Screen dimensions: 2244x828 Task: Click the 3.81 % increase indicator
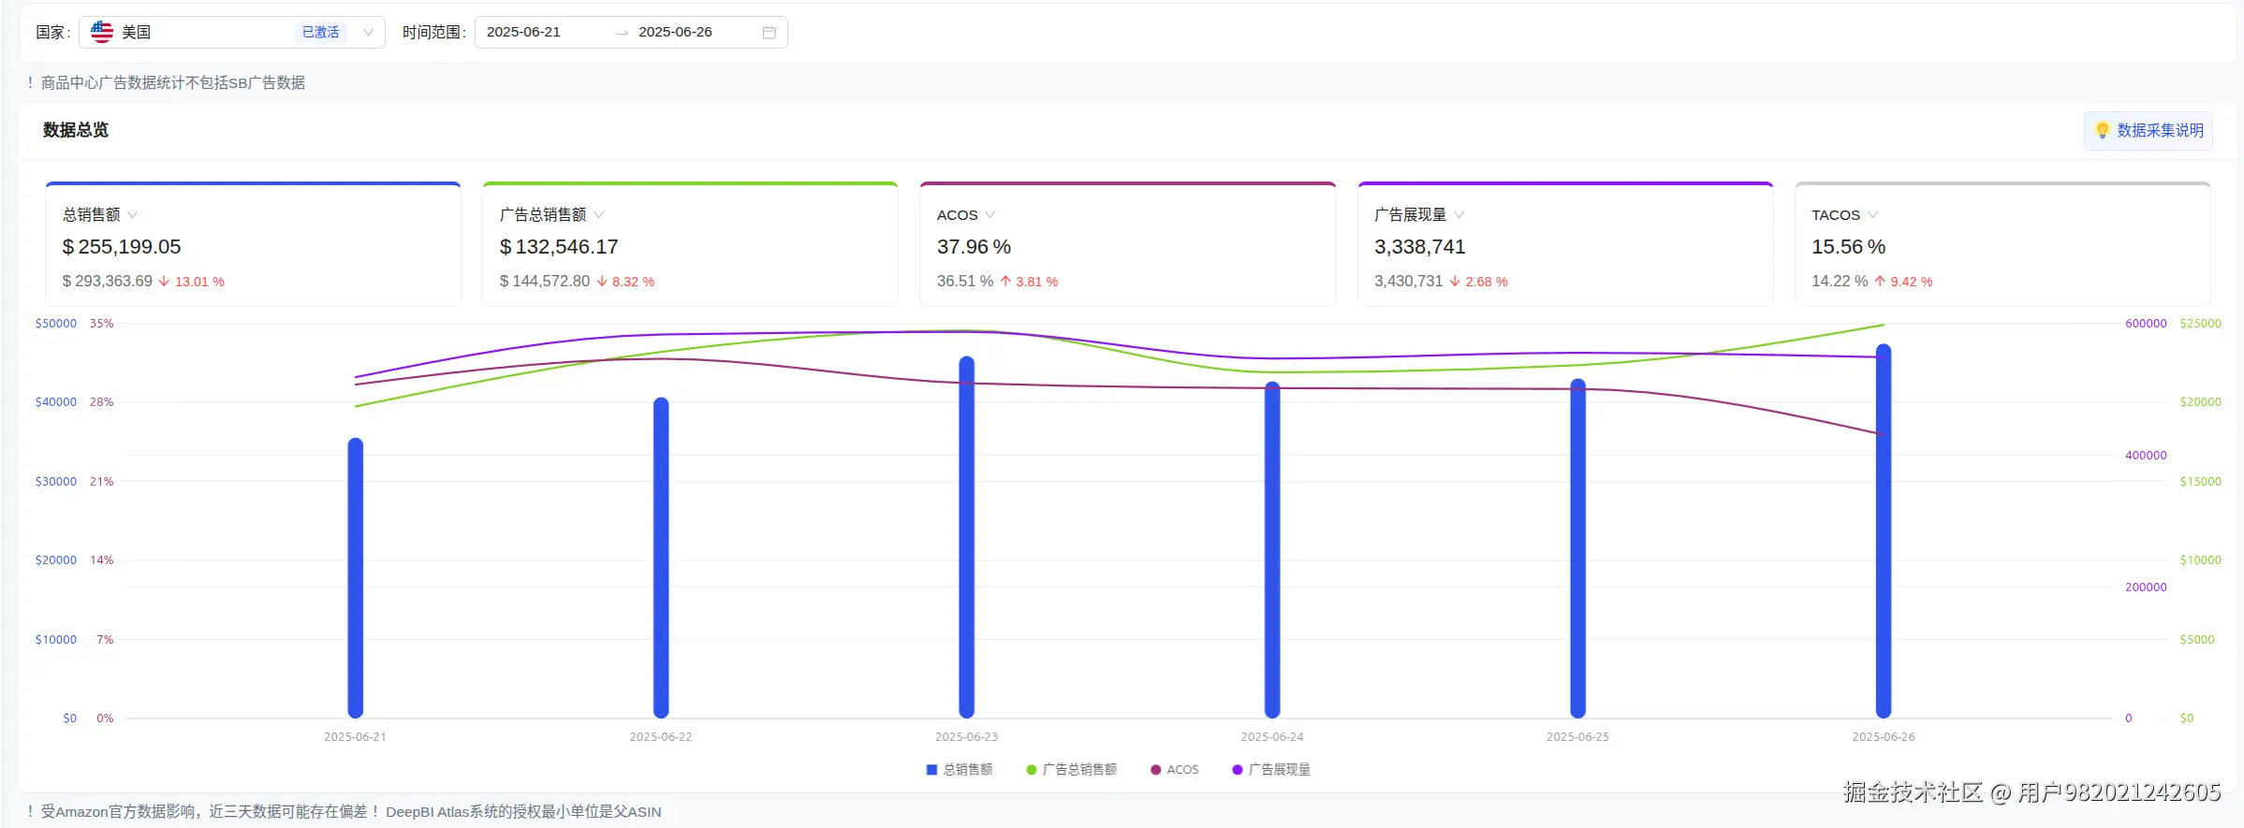pos(1029,282)
